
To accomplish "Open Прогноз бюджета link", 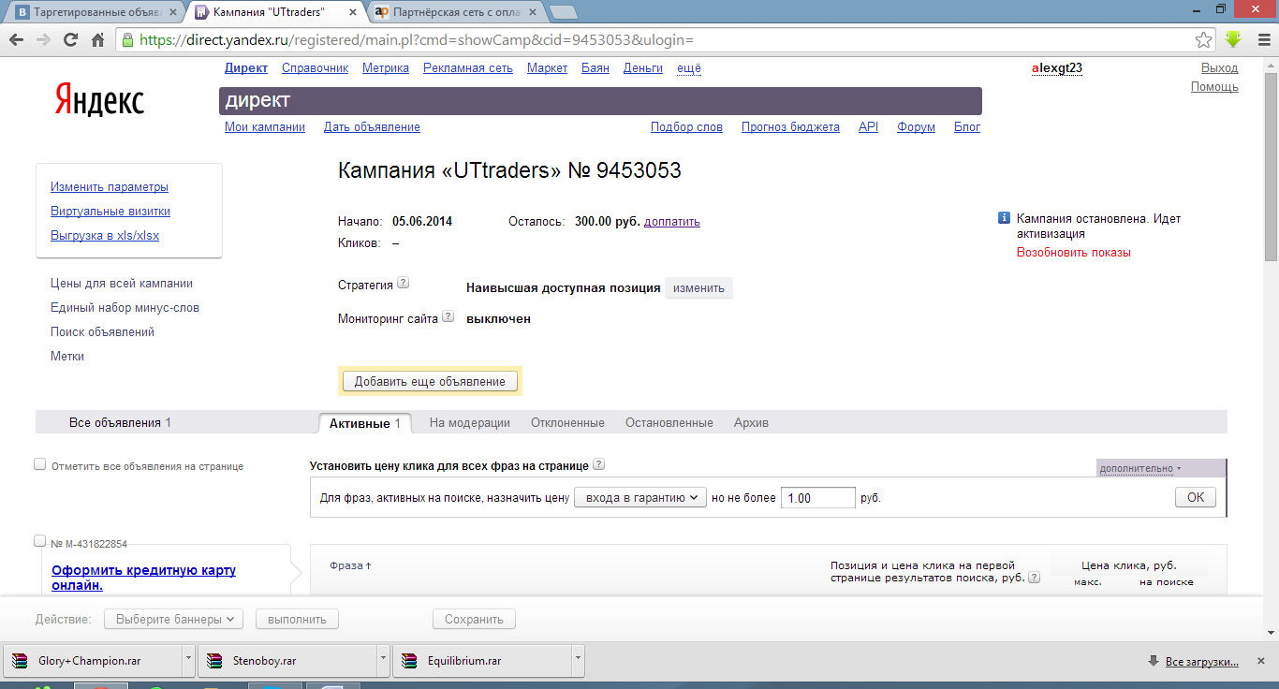I will pyautogui.click(x=790, y=127).
